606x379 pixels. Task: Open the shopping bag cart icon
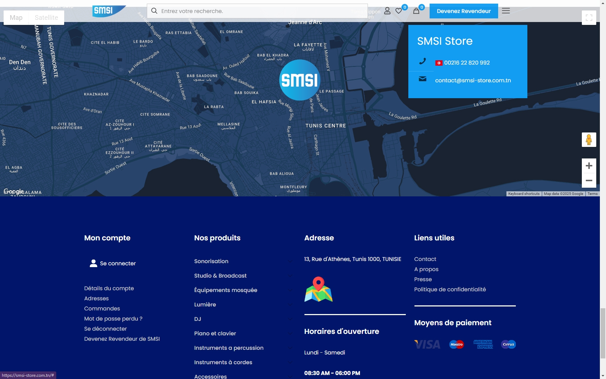tap(416, 11)
